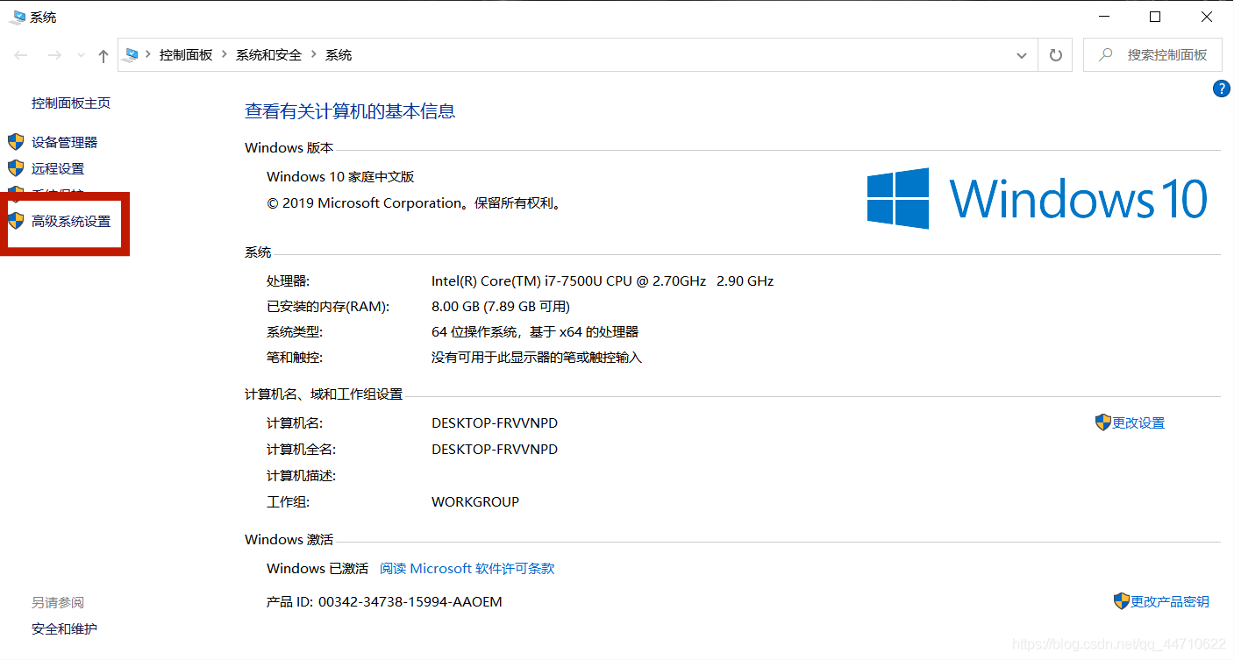Open 更改设置 link

(1138, 422)
